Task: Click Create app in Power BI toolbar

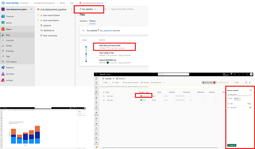Action: [x=145, y=82]
